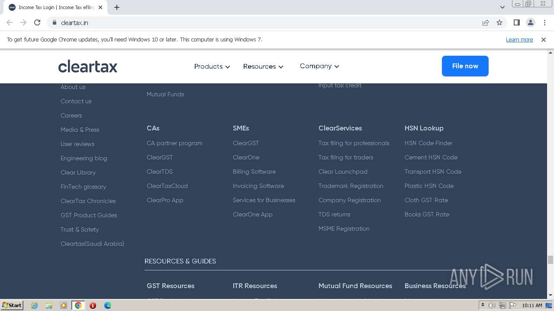Open the User reviews link
The width and height of the screenshot is (554, 311).
click(x=77, y=144)
